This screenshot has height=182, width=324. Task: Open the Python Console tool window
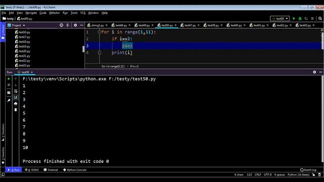(x=74, y=170)
